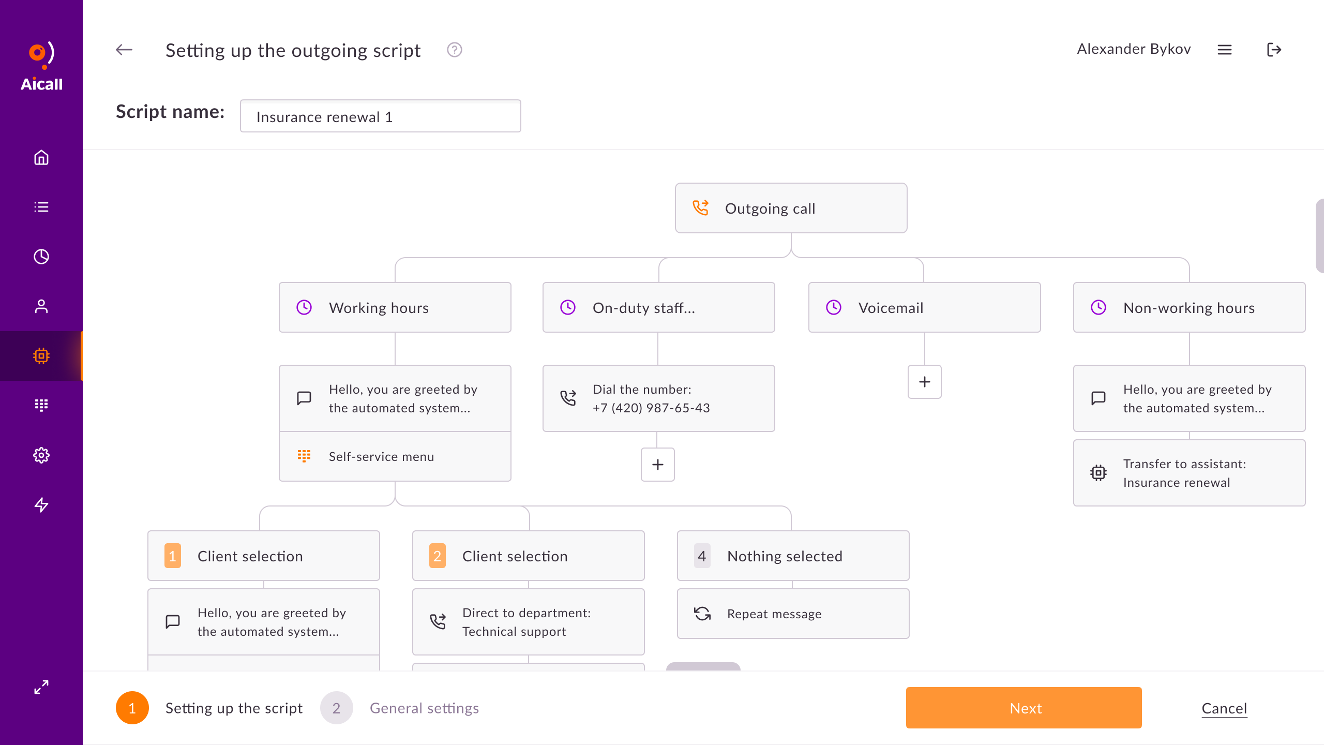
Task: Open the keypad grid sidebar icon
Action: click(41, 405)
